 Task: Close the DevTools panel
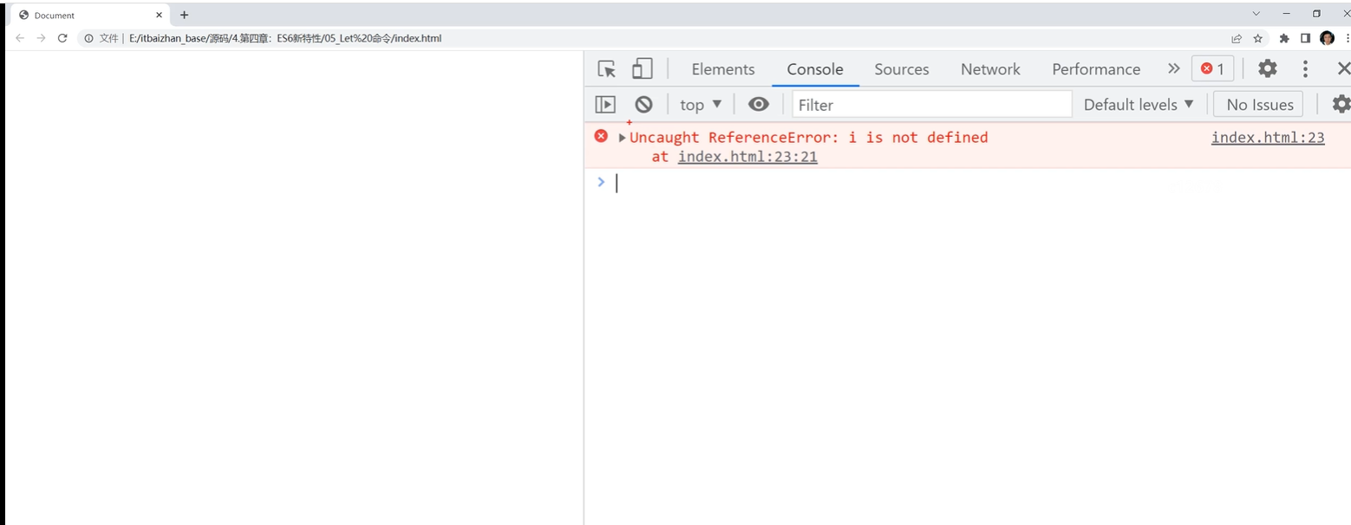click(x=1343, y=68)
